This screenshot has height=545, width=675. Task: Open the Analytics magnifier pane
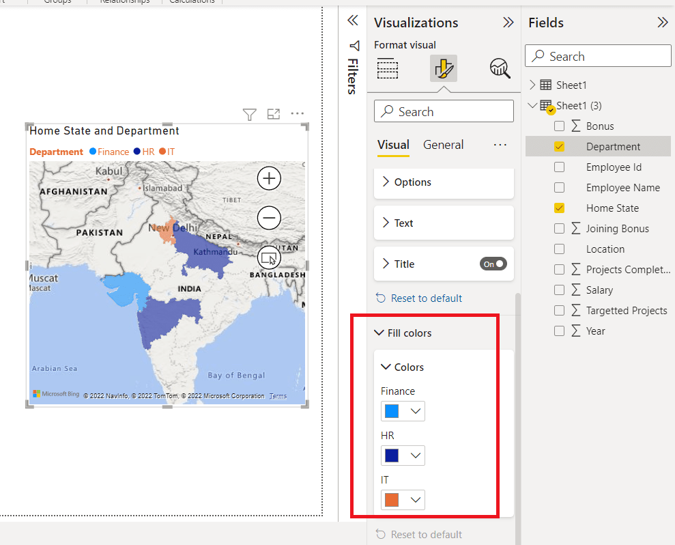(x=499, y=68)
